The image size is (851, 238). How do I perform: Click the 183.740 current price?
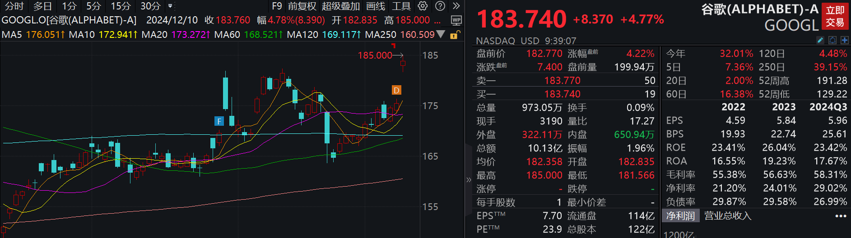tap(521, 19)
